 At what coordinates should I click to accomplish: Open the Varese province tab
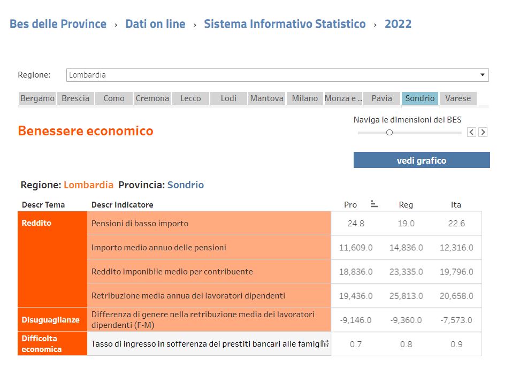[458, 98]
